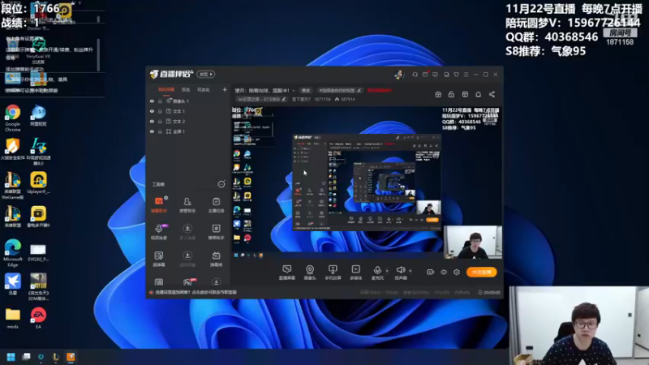Add a new scene with the plus icon

[x=225, y=89]
